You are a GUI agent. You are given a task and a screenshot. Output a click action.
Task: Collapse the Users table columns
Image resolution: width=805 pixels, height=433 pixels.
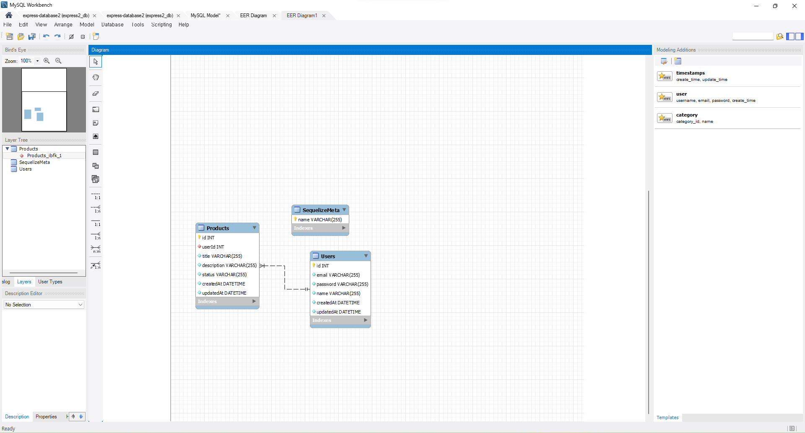[366, 256]
